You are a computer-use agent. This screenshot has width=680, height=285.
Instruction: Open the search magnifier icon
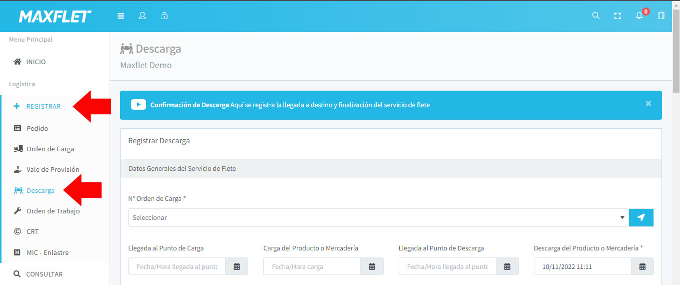tap(595, 16)
